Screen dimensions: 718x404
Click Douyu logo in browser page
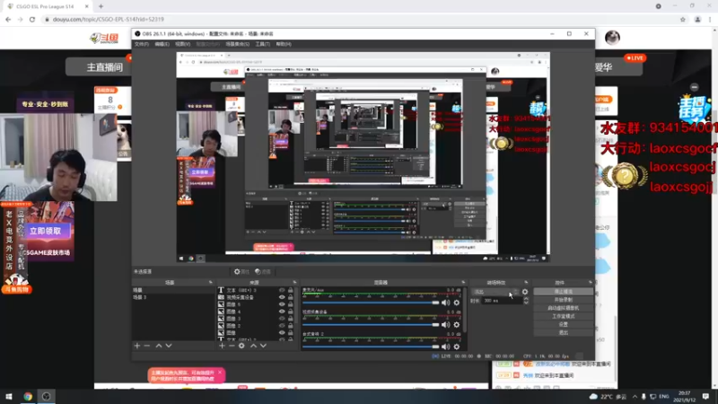pyautogui.click(x=105, y=38)
